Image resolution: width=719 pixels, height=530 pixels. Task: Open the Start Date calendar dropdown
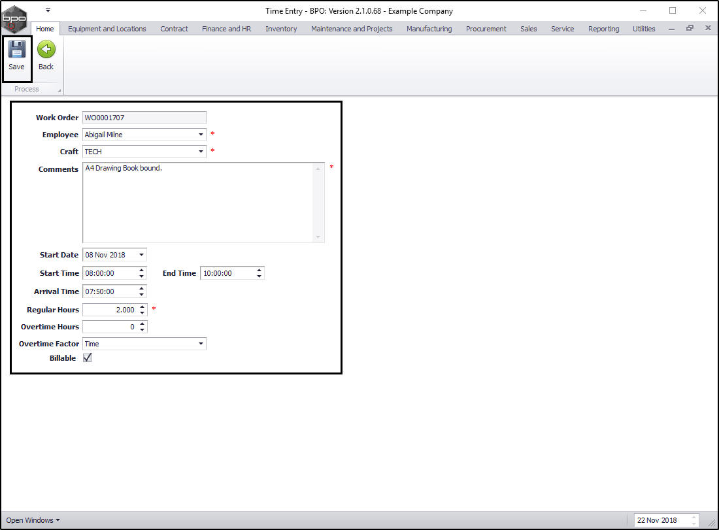tap(141, 254)
